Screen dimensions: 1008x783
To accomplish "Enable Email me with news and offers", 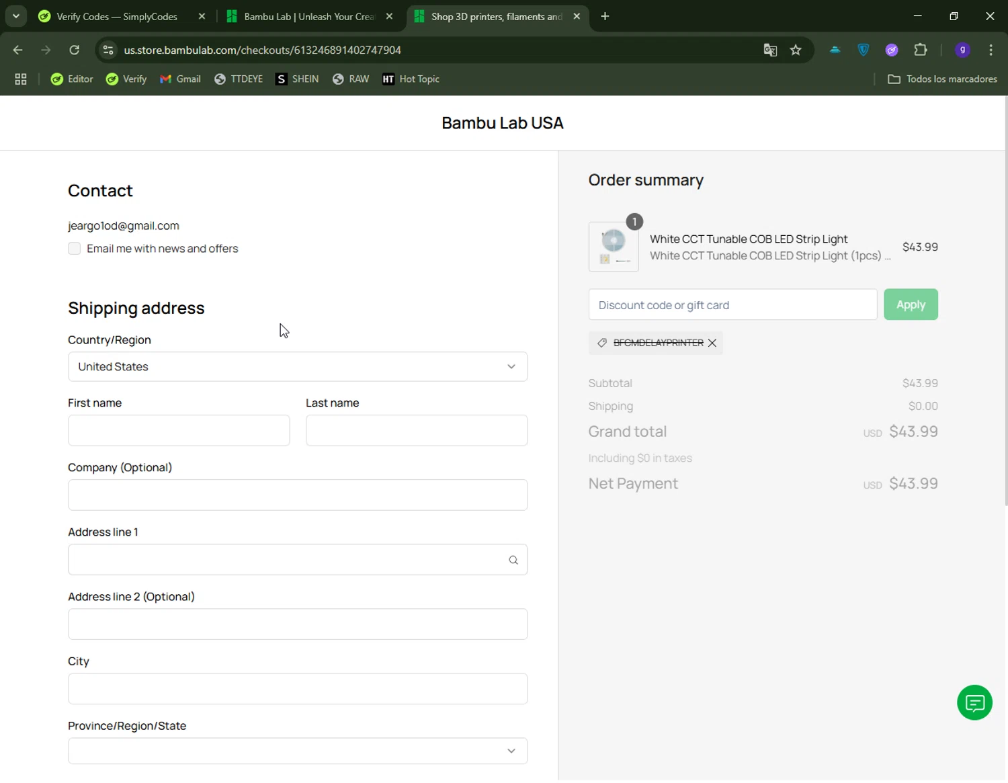I will (75, 249).
